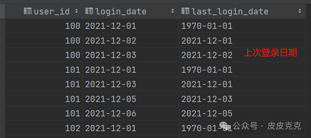Viewport: 311px width, 138px height.
Task: Click the first row's user_id cell 100
Action: [44, 26]
